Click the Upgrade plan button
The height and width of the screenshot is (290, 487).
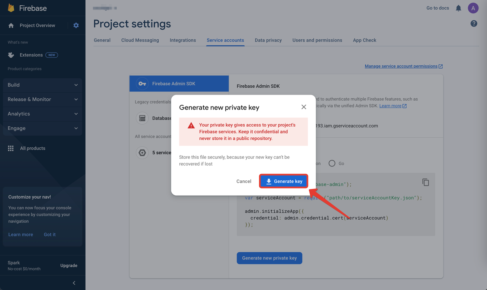pyautogui.click(x=69, y=266)
